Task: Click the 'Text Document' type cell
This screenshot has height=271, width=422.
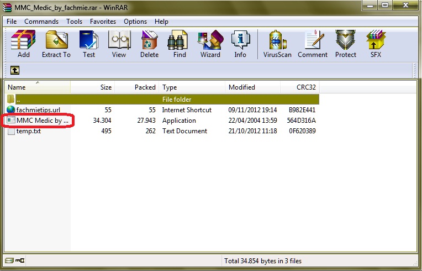Action: (x=184, y=131)
